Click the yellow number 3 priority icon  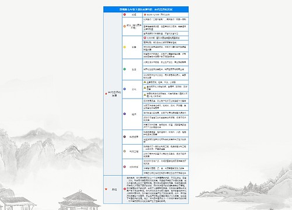pos(124,47)
